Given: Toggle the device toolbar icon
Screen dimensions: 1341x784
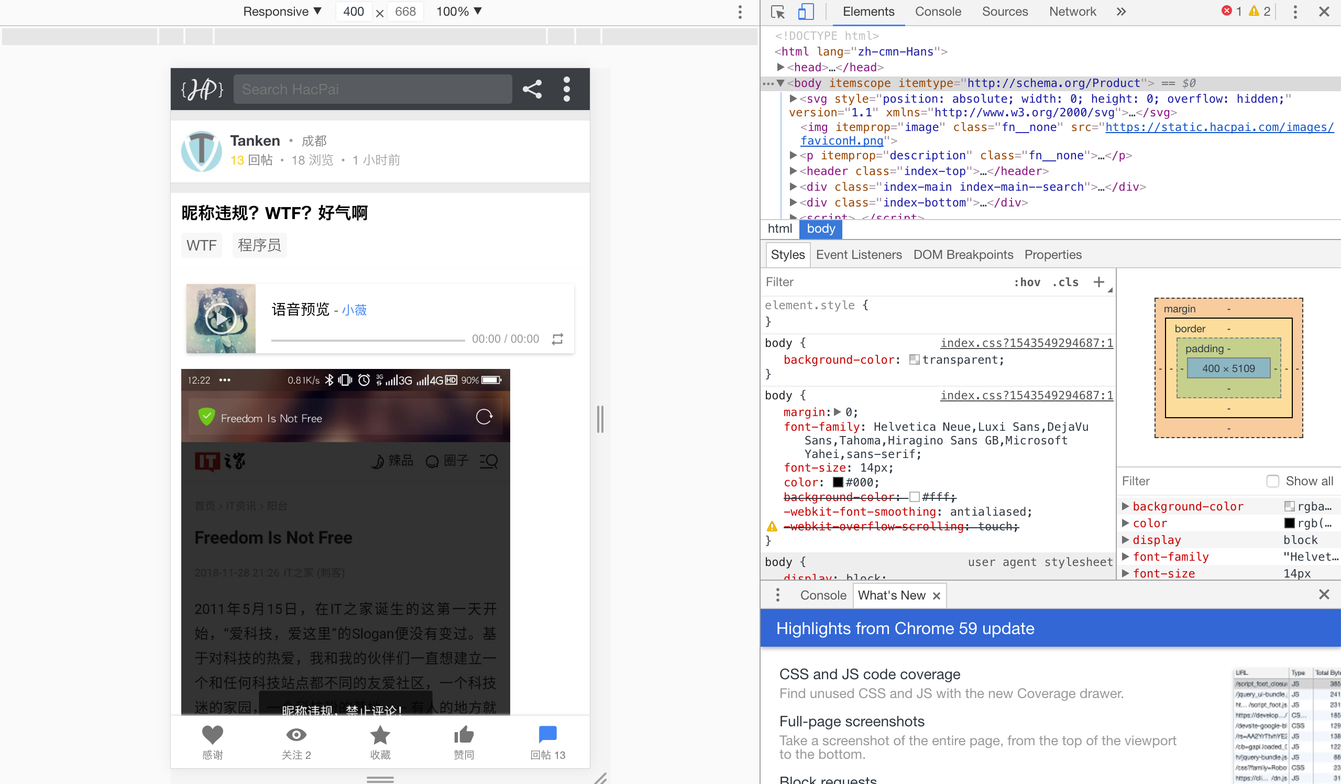Looking at the screenshot, I should pos(806,12).
